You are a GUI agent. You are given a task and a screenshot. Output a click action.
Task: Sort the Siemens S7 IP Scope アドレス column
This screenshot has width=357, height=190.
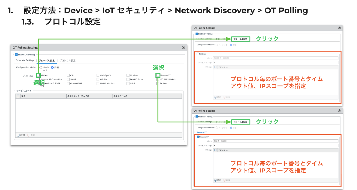[x=278, y=150]
